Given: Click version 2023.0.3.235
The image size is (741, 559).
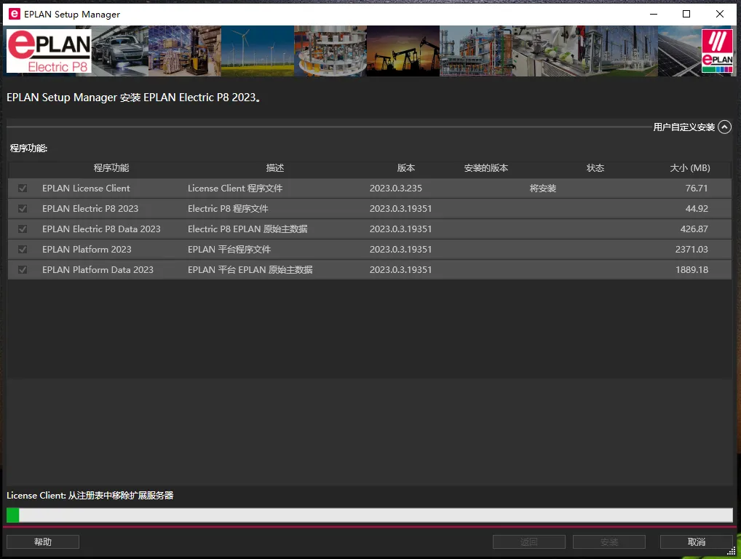Looking at the screenshot, I should pos(395,188).
